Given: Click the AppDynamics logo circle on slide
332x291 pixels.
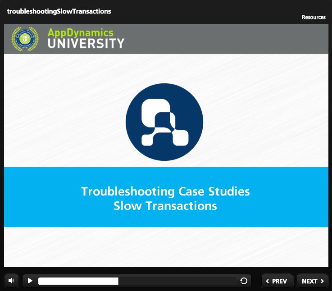Looking at the screenshot, I should (x=164, y=122).
